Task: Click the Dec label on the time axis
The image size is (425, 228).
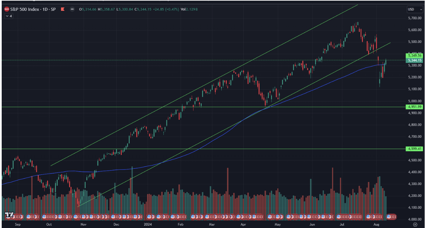Action: coord(116,224)
